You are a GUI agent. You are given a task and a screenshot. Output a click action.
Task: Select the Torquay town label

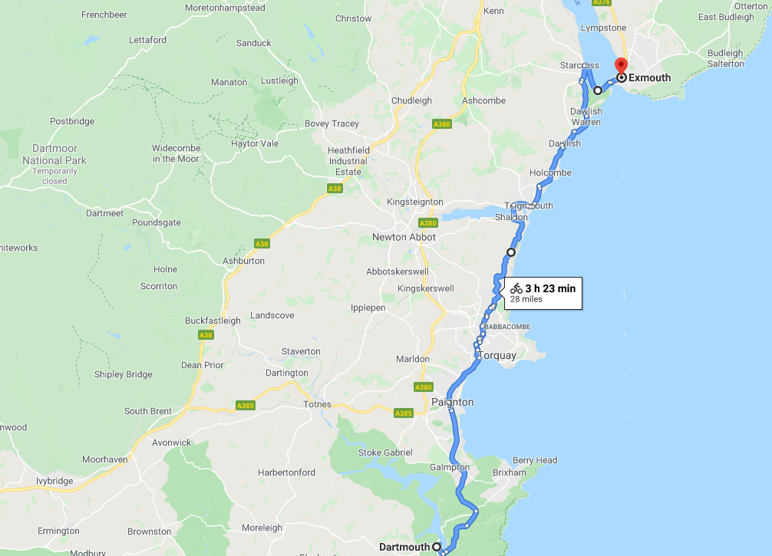(x=497, y=355)
